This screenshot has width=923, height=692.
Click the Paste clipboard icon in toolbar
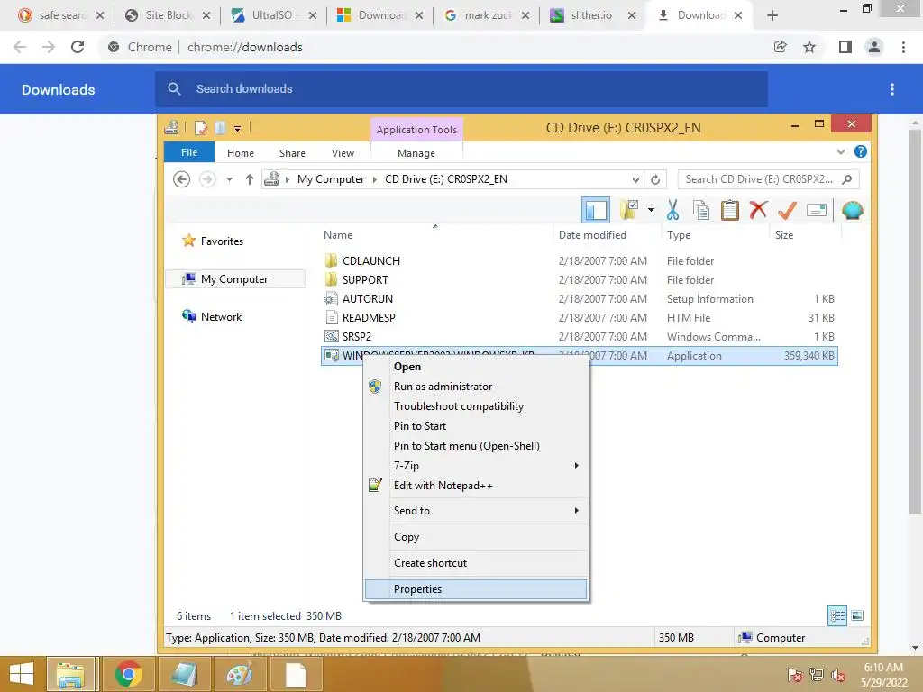pyautogui.click(x=730, y=210)
